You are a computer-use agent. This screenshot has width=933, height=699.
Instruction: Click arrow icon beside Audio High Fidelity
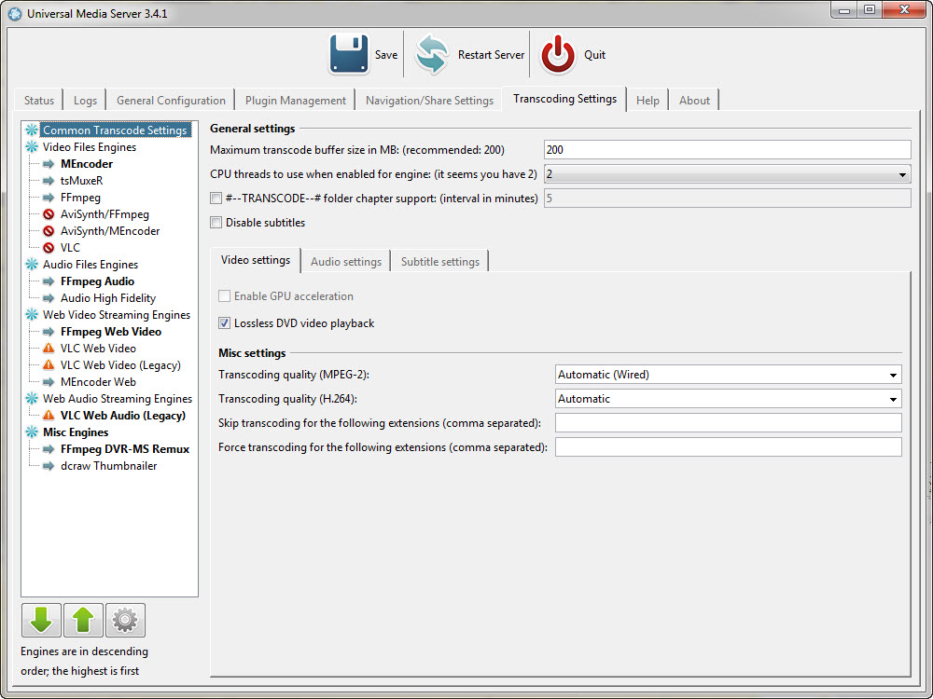tap(49, 298)
